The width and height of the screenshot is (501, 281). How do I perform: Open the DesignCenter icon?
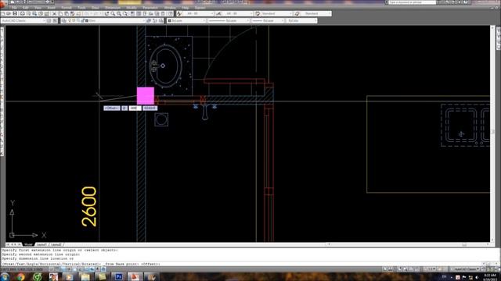139,14
